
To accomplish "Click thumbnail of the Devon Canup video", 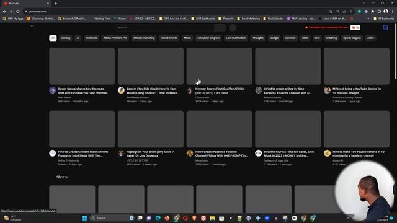I will pos(82,66).
